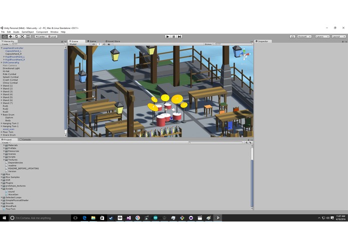Select the Rotate tool
The width and height of the screenshot is (348, 247).
(x=16, y=36)
